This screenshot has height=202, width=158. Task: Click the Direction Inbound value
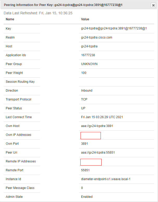coord(87,91)
